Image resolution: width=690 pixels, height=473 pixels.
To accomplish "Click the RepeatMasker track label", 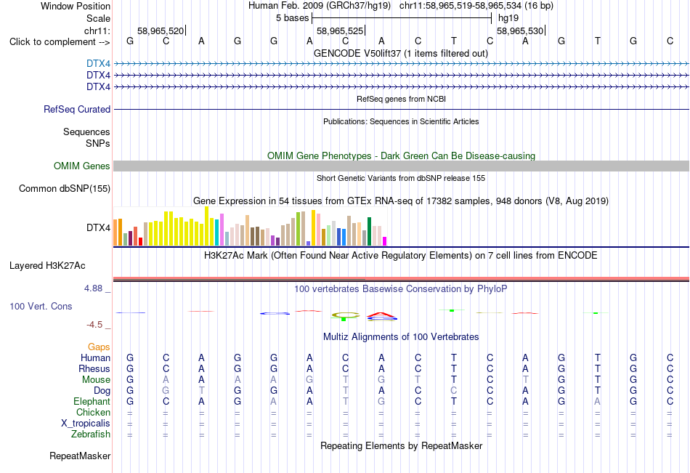I will [x=80, y=456].
